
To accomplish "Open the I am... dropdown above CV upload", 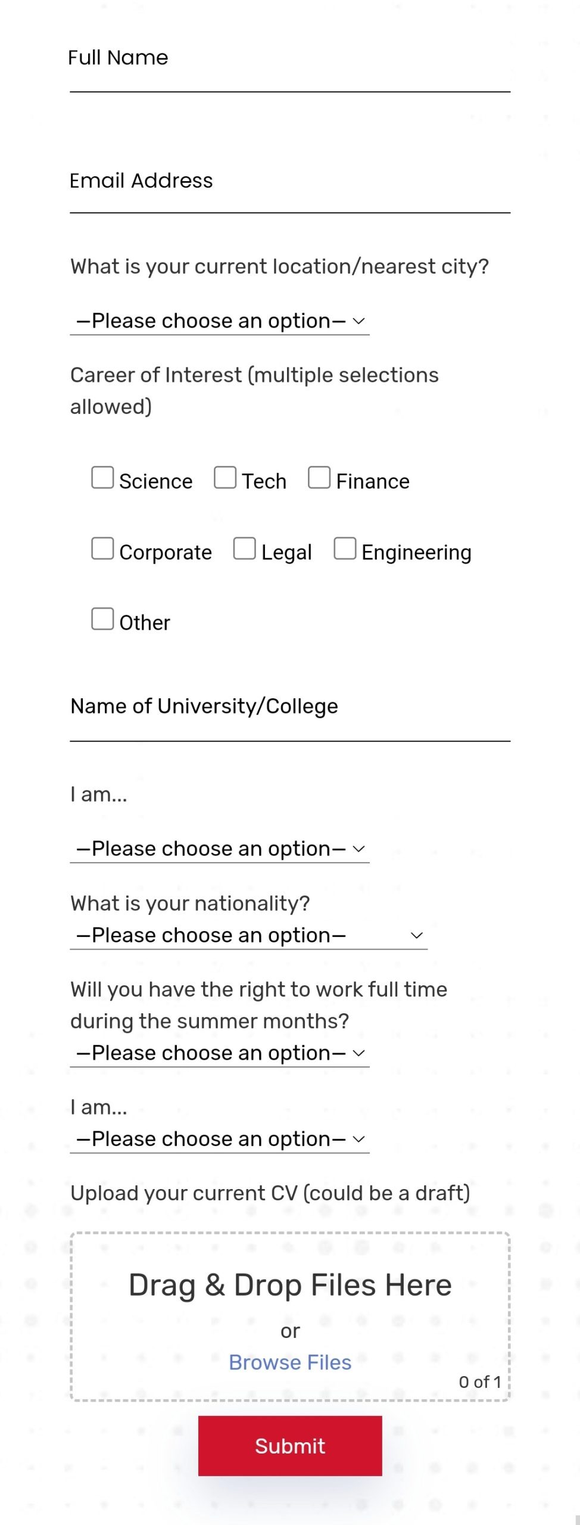I will [220, 1139].
